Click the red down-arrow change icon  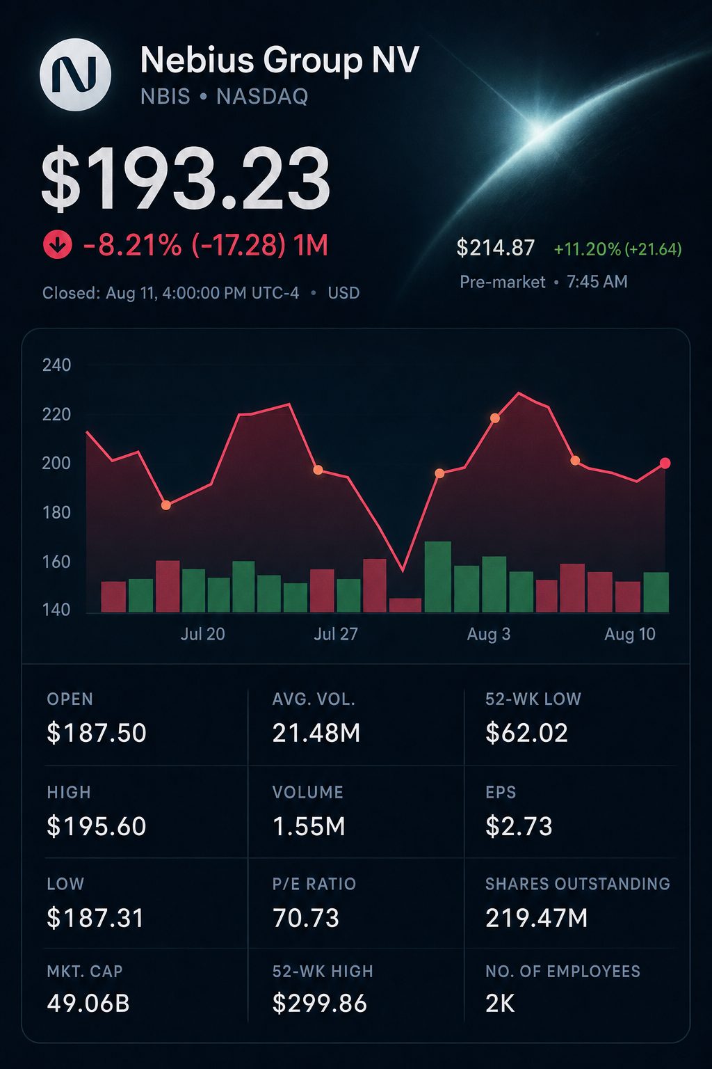point(58,245)
